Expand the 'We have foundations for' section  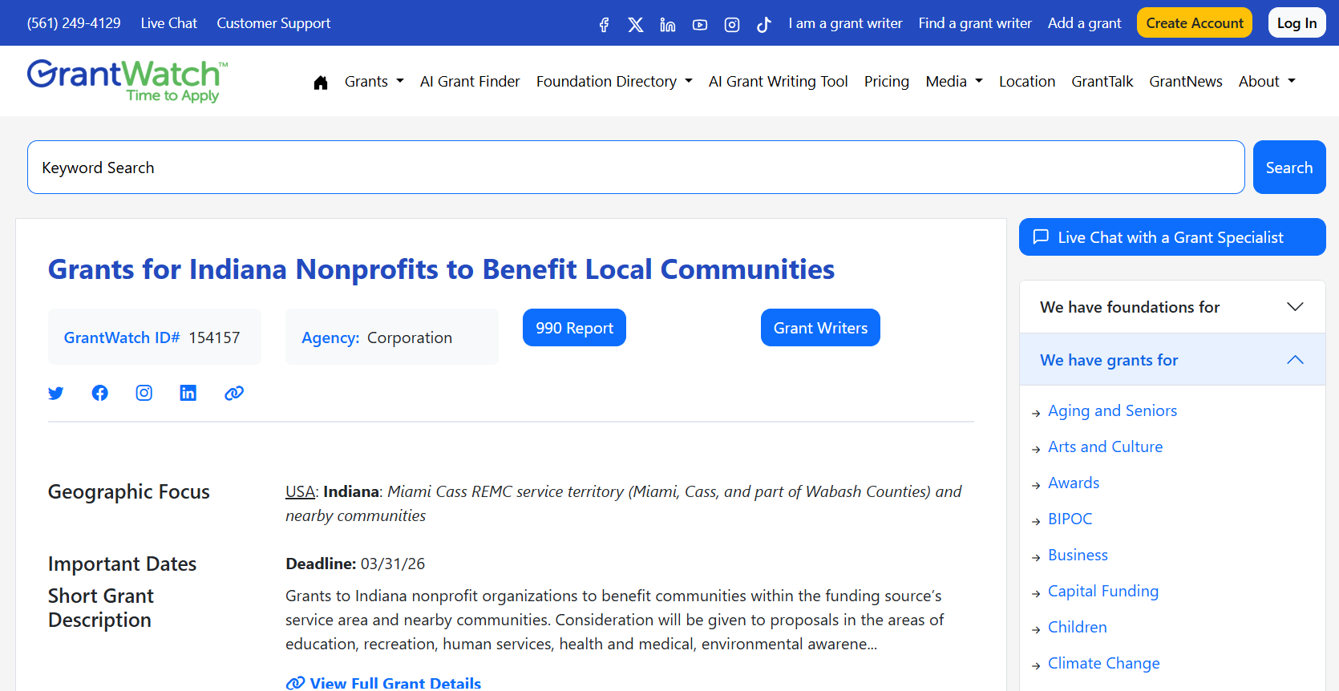1172,307
